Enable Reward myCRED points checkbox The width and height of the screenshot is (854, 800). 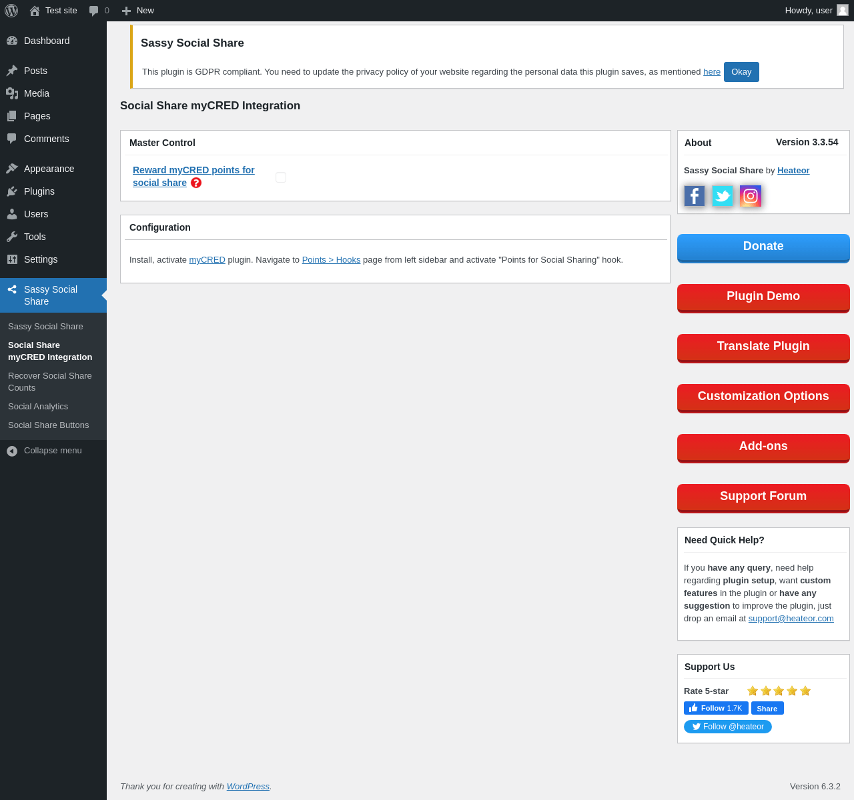click(281, 177)
